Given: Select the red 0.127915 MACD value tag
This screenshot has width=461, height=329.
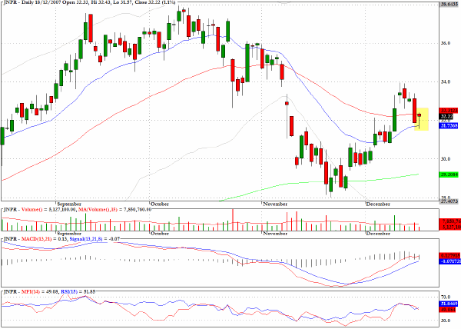Looking at the screenshot, I should click(x=449, y=255).
